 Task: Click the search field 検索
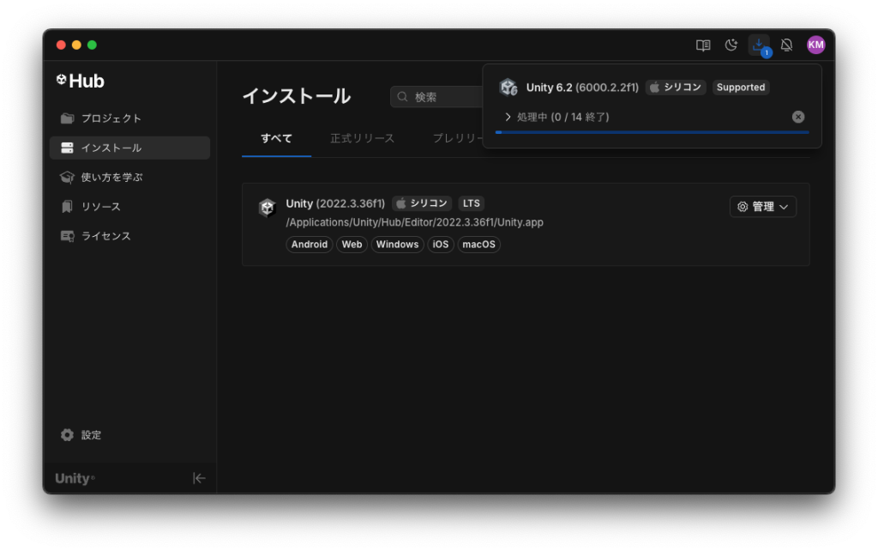tap(436, 97)
